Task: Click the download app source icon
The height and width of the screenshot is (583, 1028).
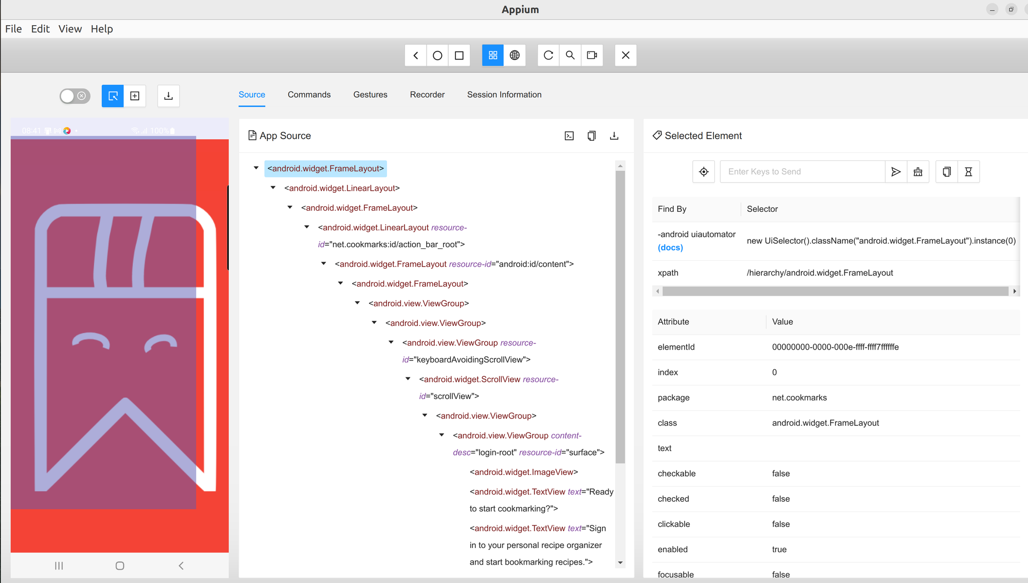Action: (x=614, y=136)
